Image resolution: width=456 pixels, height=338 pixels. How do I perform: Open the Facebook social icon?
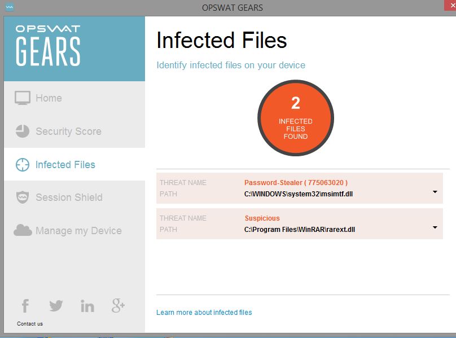click(x=25, y=306)
